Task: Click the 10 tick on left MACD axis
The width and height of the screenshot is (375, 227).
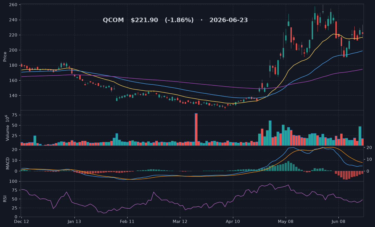Action: pos(15,160)
